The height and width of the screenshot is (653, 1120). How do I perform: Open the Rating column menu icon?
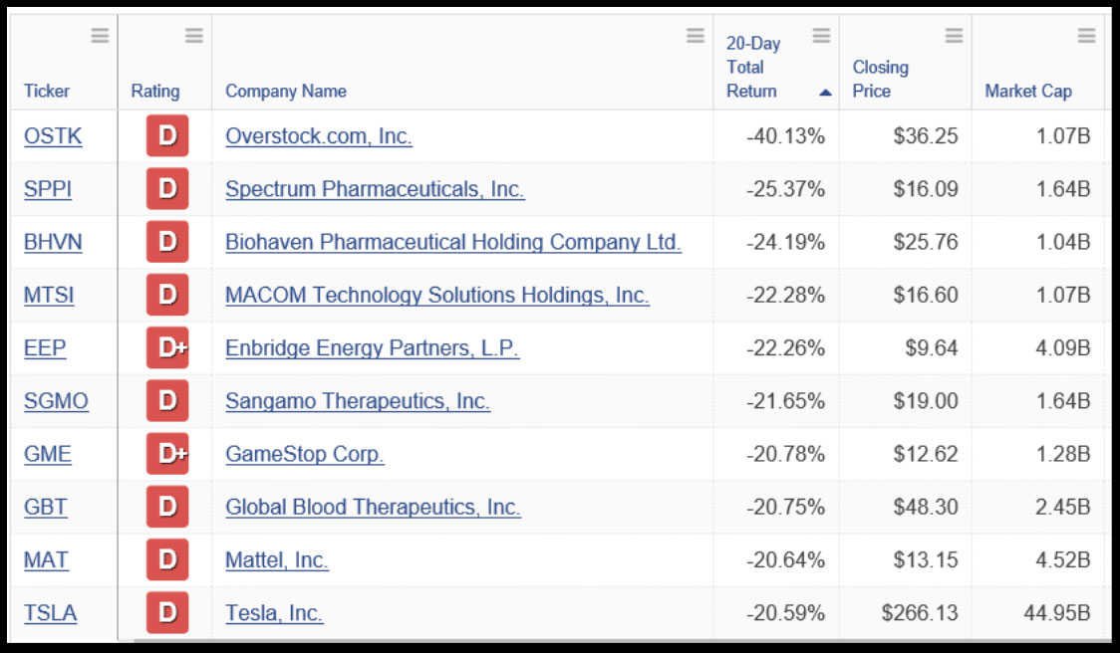pyautogui.click(x=193, y=35)
